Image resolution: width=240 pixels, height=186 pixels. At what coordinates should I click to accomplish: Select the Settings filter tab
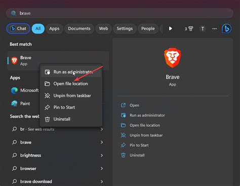pyautogui.click(x=125, y=28)
